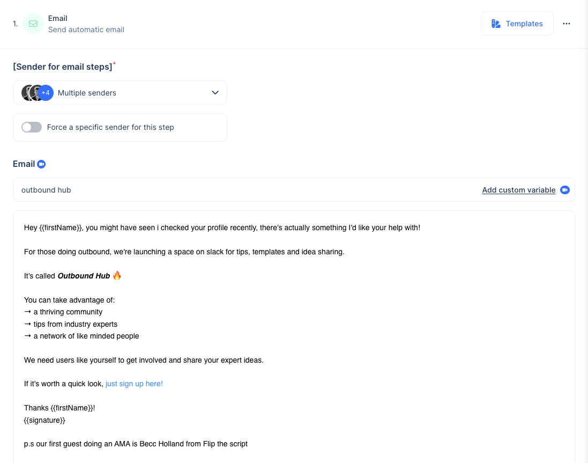Click the first sender avatar photo
Screen dimensions: 588x463
click(27, 93)
